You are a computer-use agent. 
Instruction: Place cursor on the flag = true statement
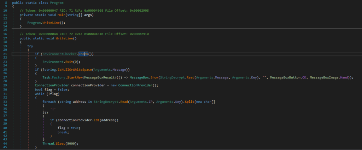[69, 128]
